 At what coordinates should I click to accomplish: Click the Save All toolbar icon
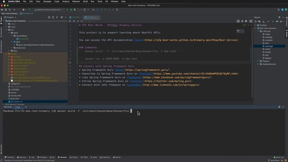tap(6, 9)
